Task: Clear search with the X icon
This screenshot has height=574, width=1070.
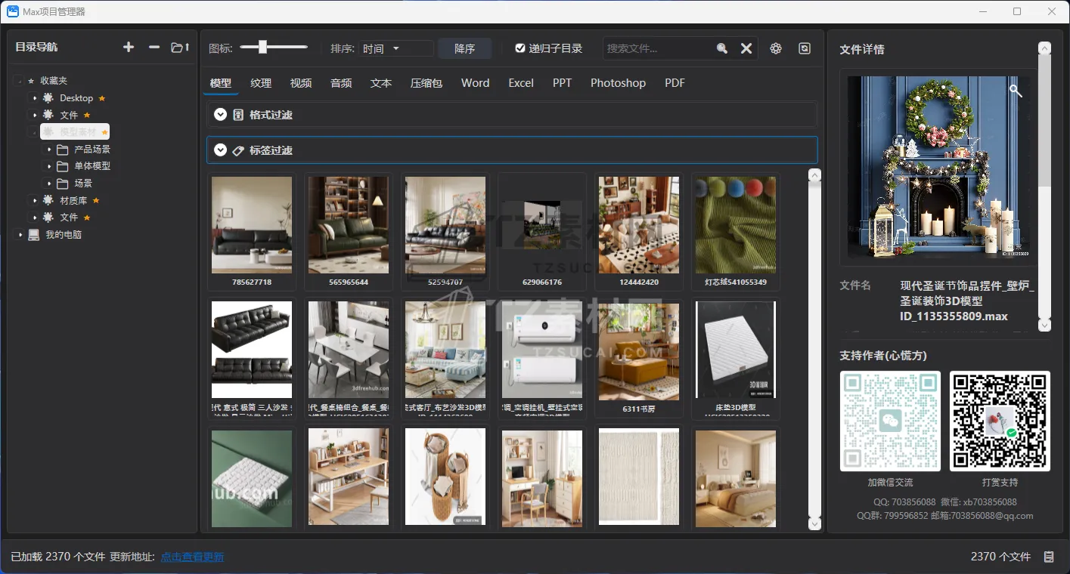Action: [746, 48]
